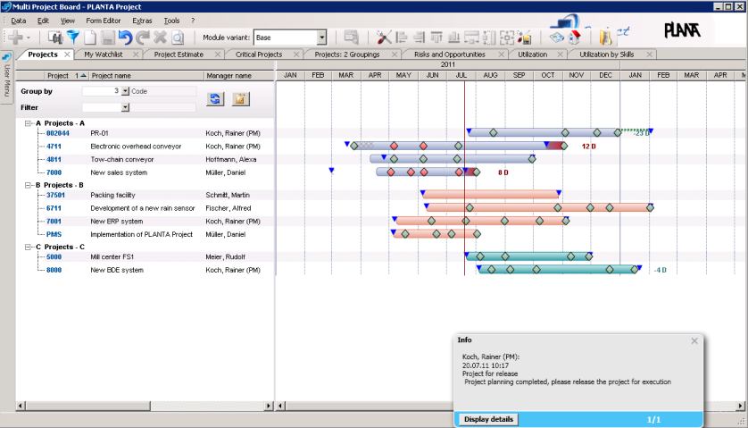Open the Group by dropdown arrow

coord(125,91)
